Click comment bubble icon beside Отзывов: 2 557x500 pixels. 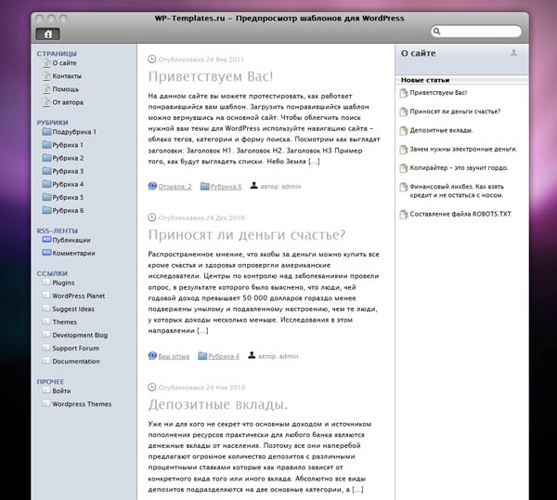(152, 187)
